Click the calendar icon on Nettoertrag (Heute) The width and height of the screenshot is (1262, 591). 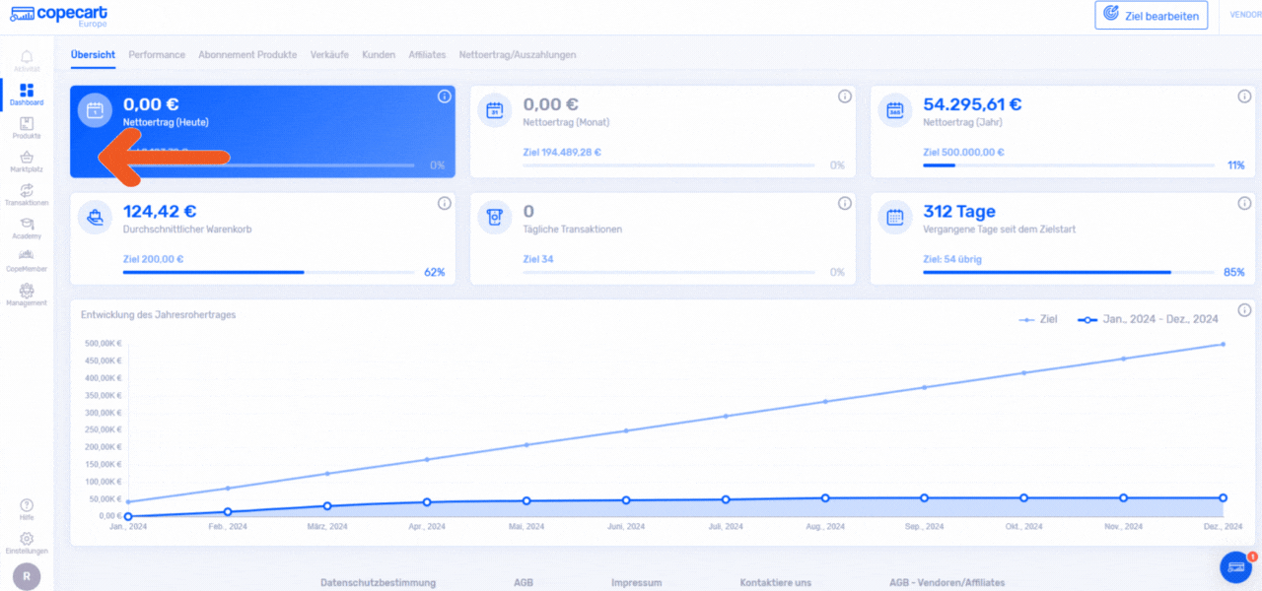(95, 110)
